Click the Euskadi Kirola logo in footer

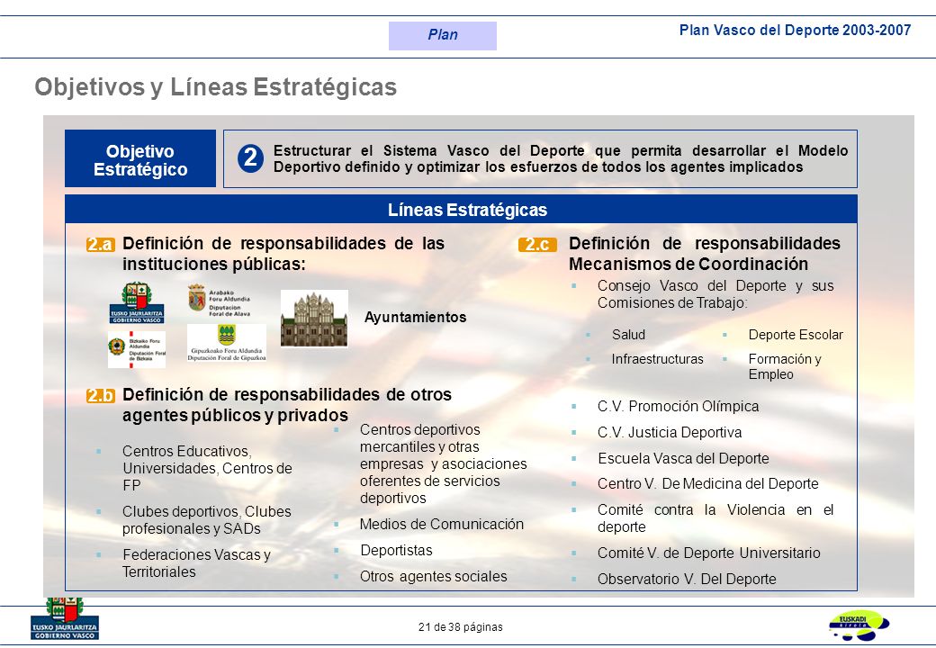coord(859,625)
